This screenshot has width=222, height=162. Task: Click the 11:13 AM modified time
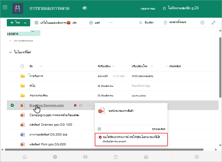coord(119,76)
